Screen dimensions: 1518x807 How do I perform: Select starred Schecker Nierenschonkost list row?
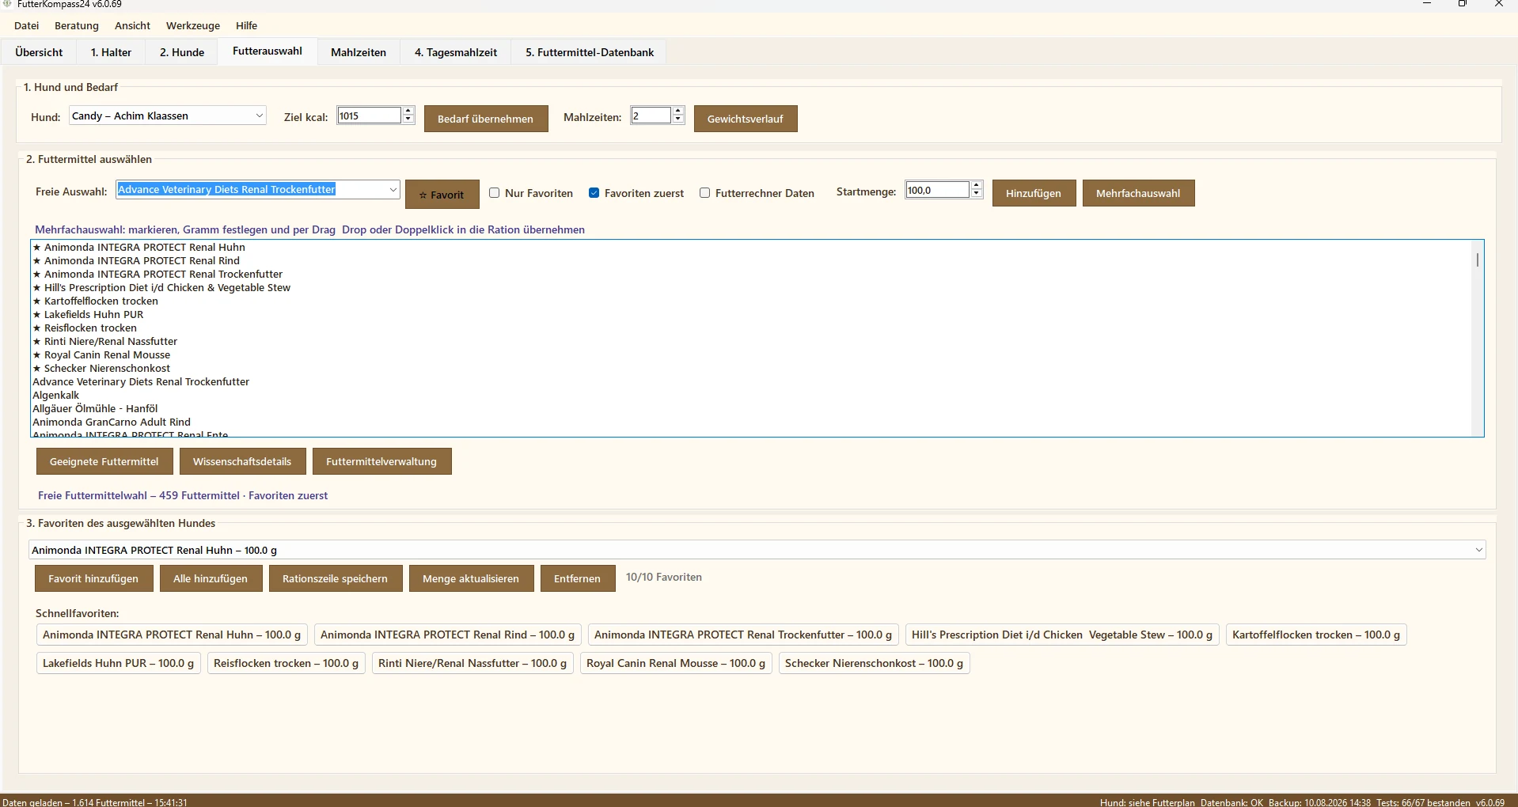tap(751, 369)
